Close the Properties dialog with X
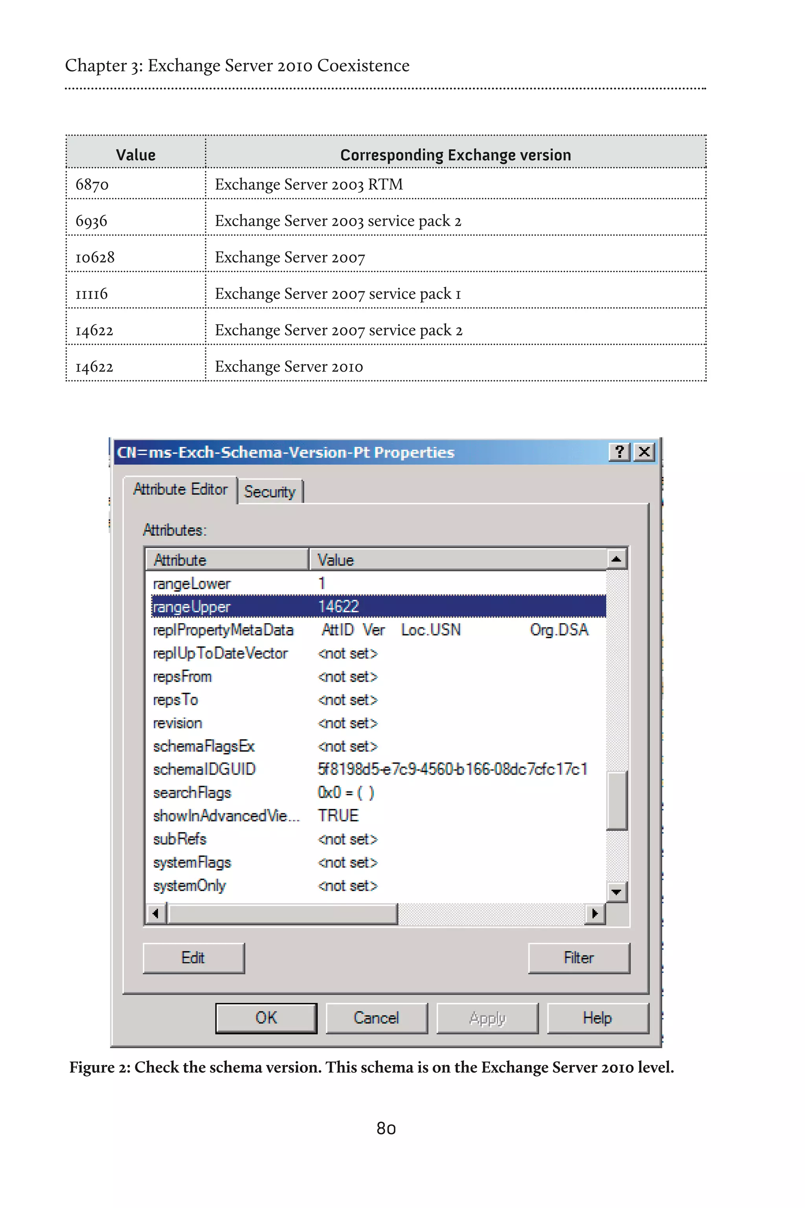This screenshot has height=1208, width=805. [644, 452]
